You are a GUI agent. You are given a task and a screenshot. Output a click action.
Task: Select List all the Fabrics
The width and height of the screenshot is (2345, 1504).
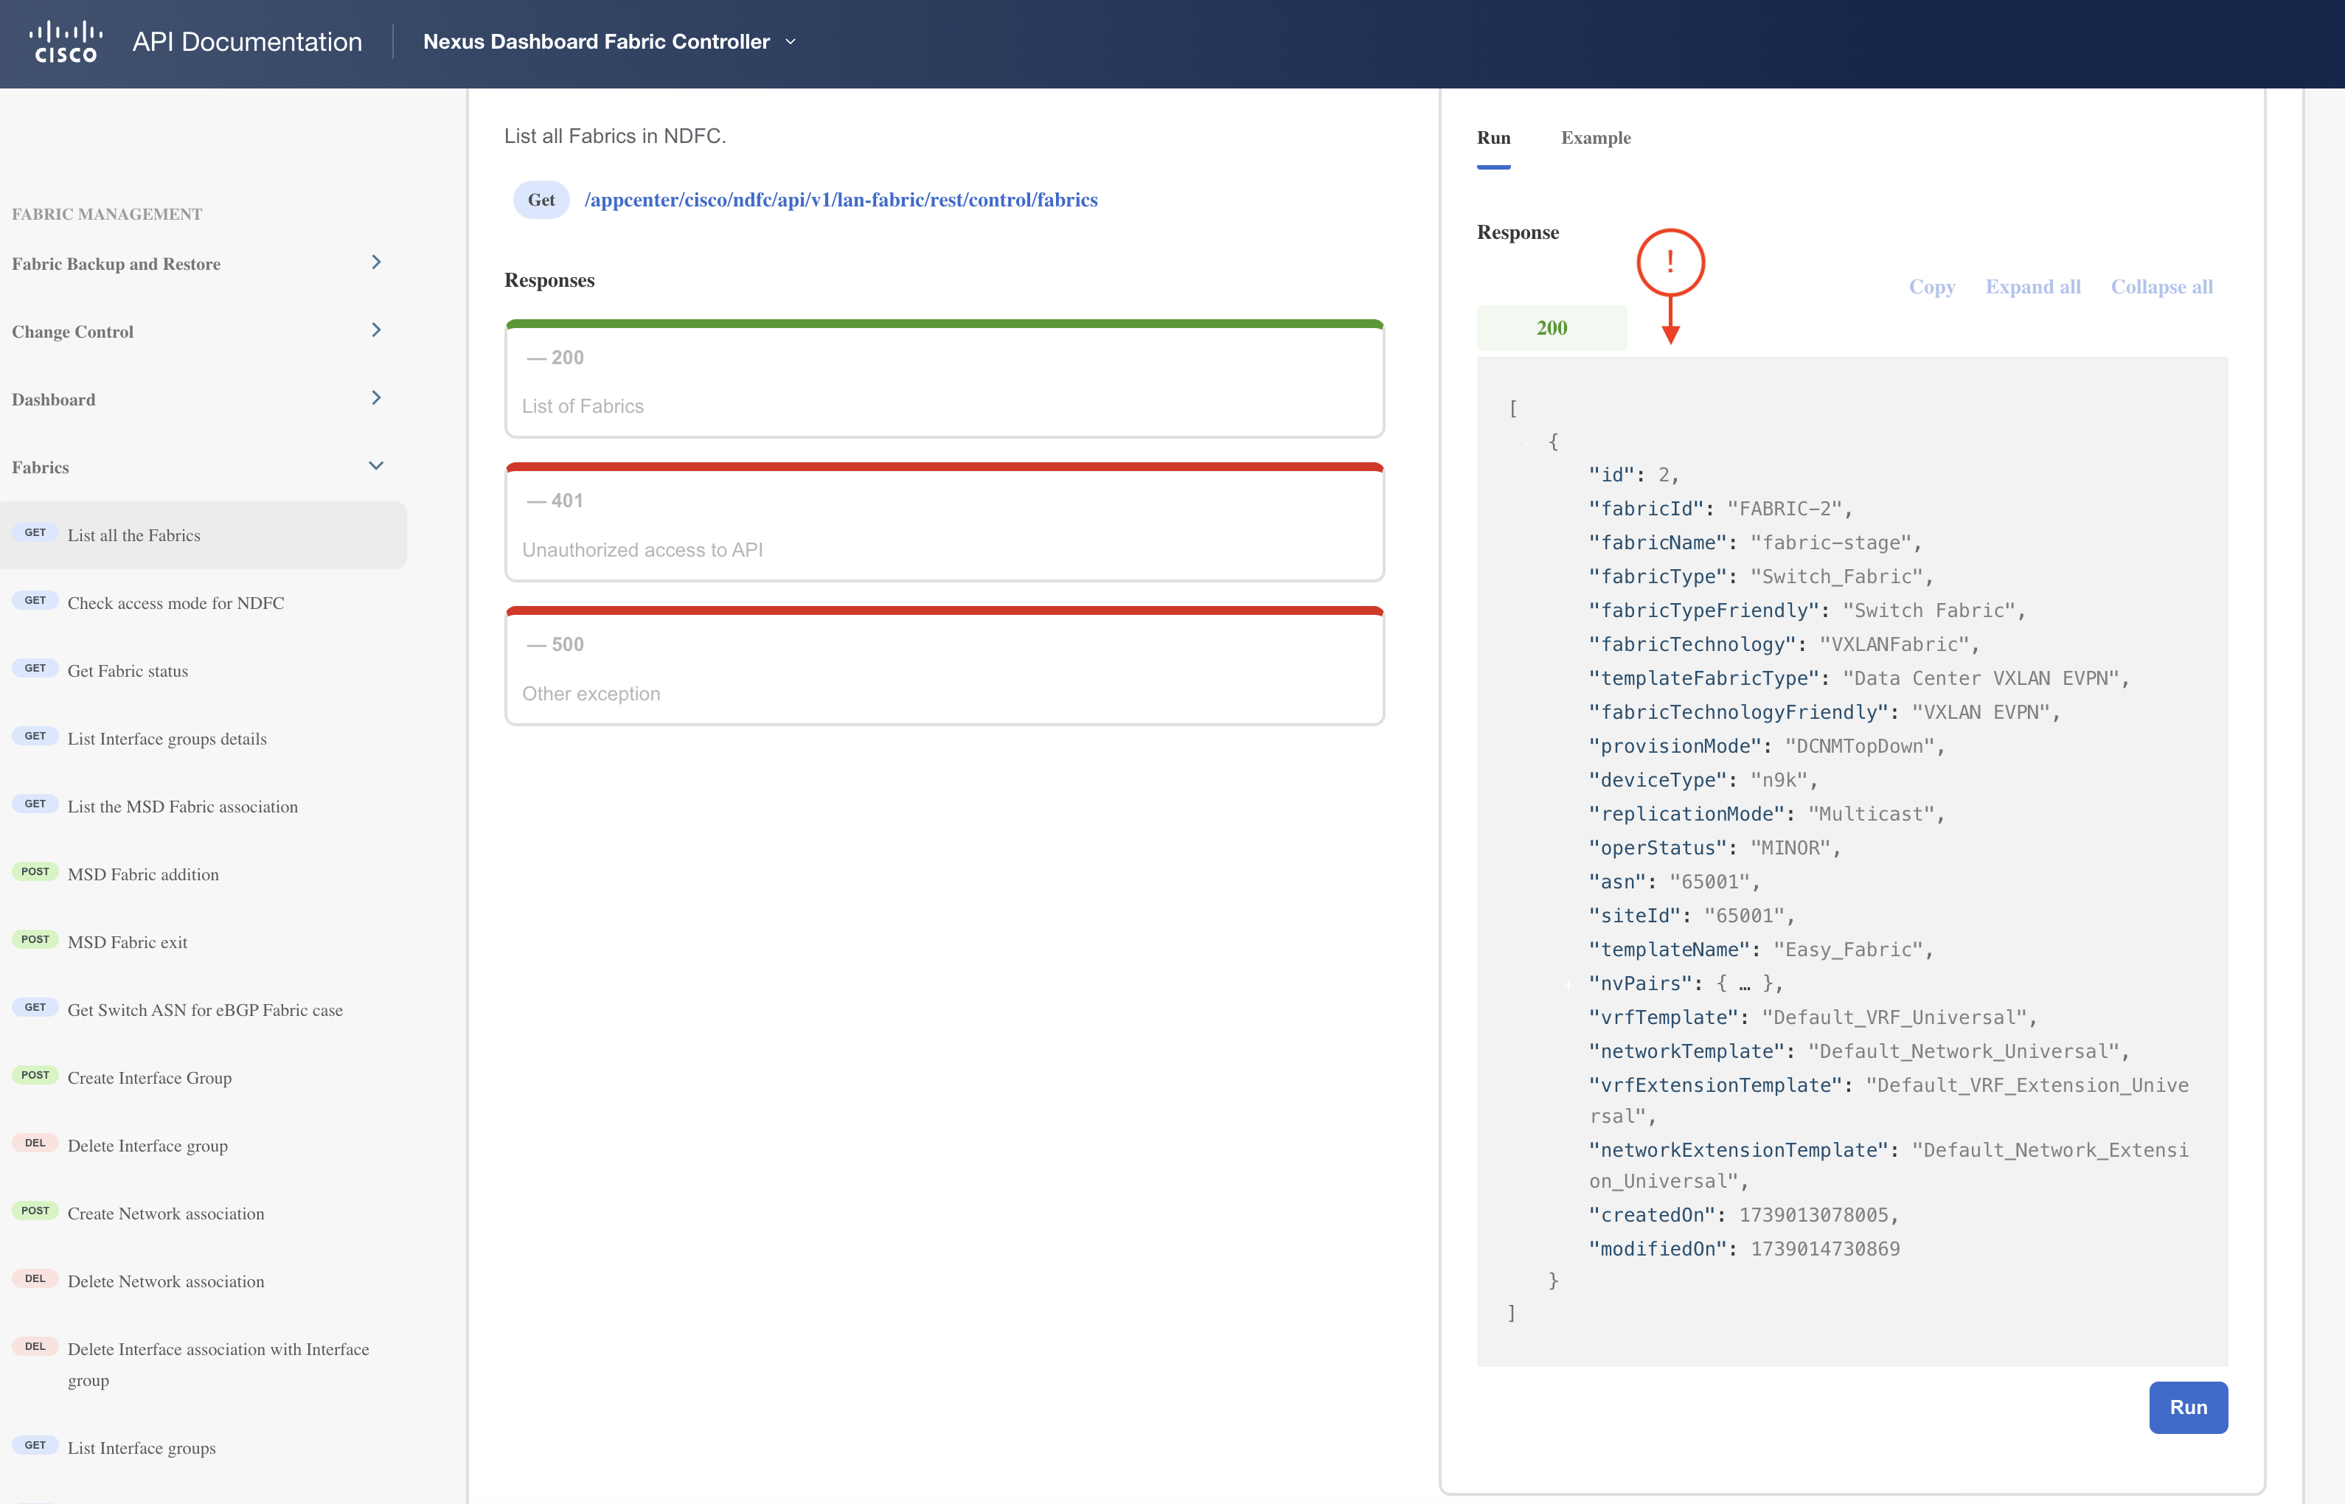click(x=203, y=535)
